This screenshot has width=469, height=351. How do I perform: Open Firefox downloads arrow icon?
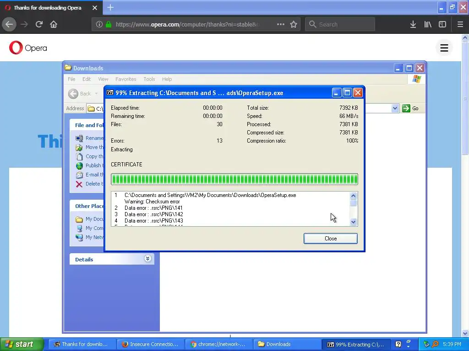pos(413,24)
